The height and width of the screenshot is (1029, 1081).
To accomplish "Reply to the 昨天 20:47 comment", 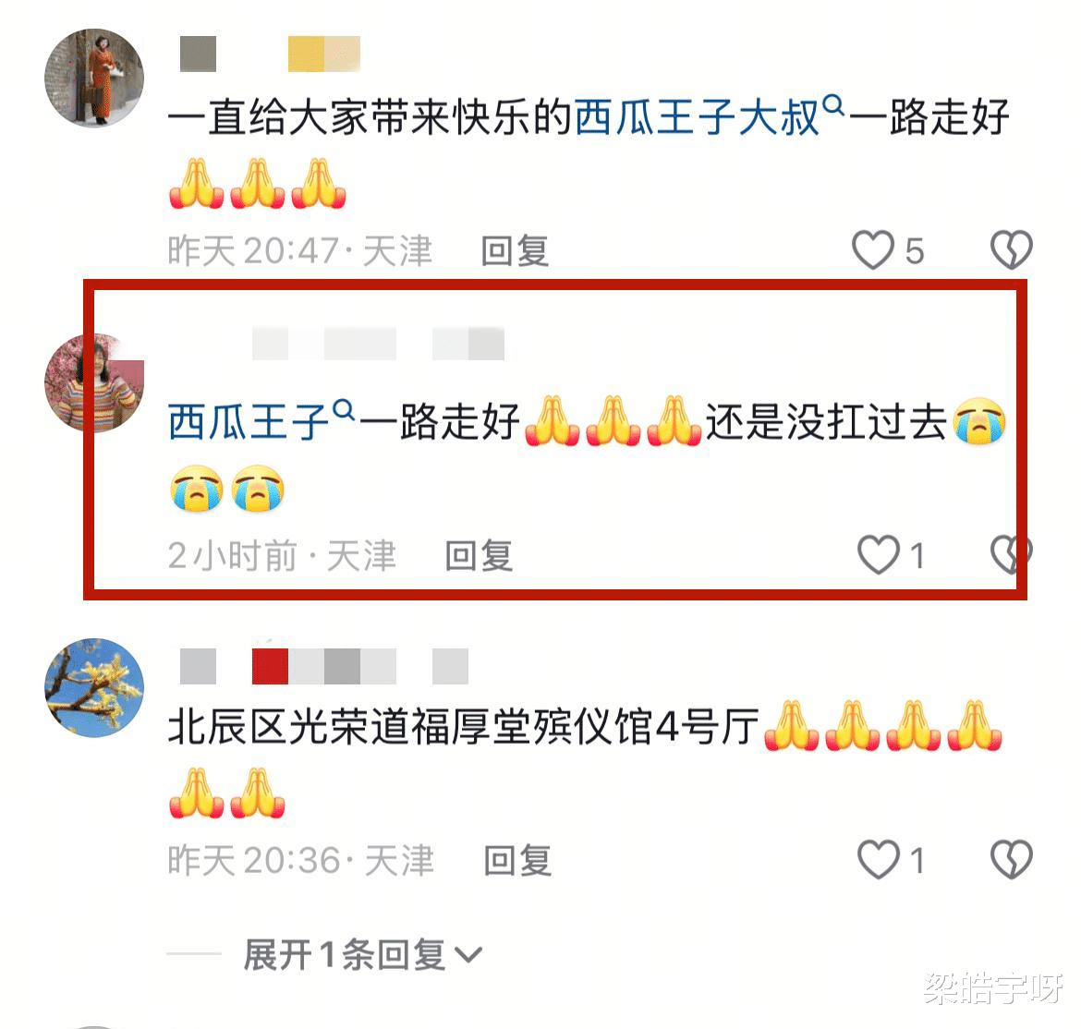I will [x=515, y=251].
